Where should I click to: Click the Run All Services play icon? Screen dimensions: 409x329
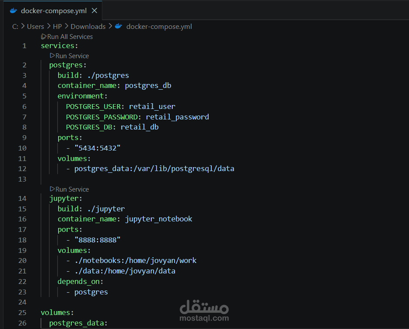[44, 37]
